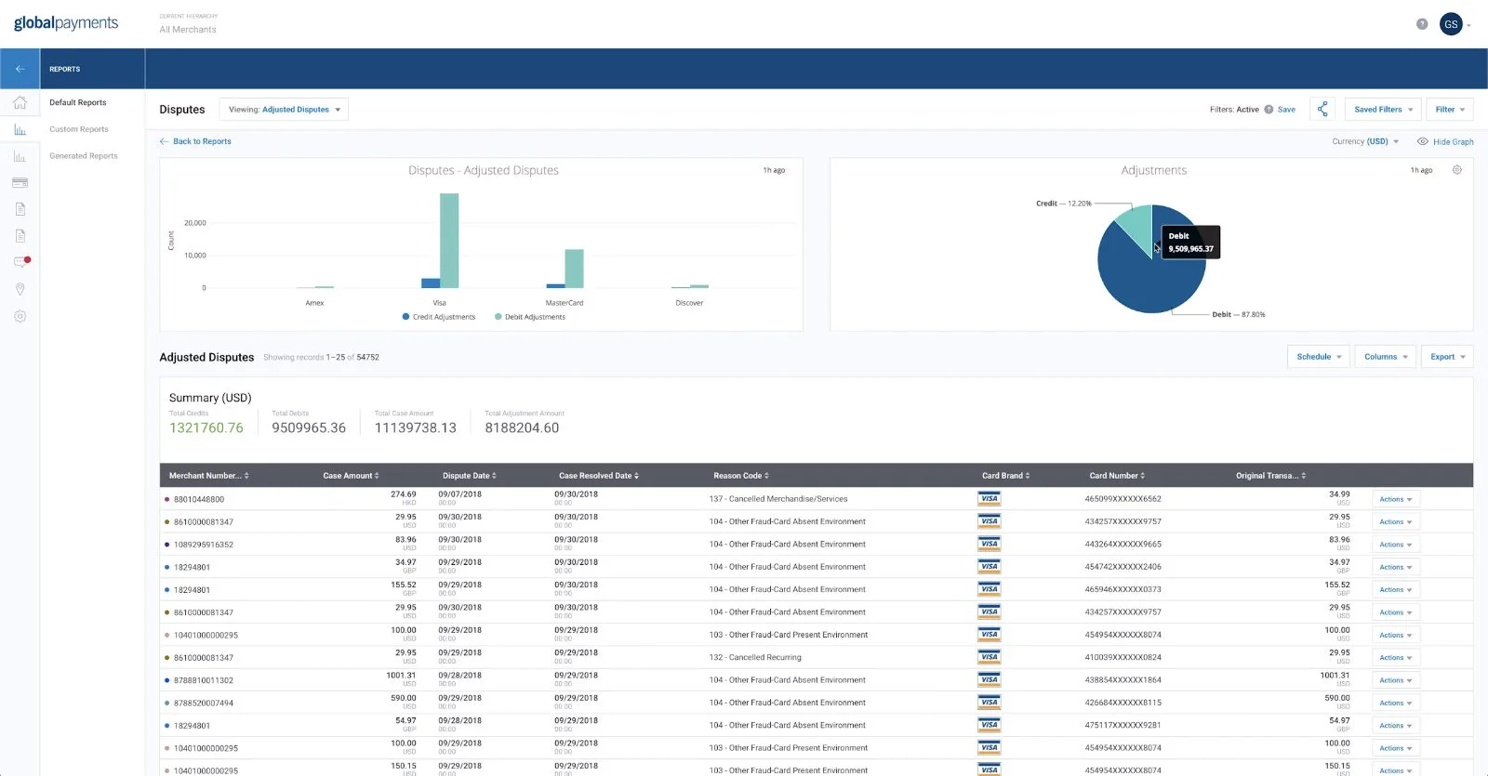Toggle Debit Adjustments legend series
Screen dimensions: 1488x776
coord(530,317)
